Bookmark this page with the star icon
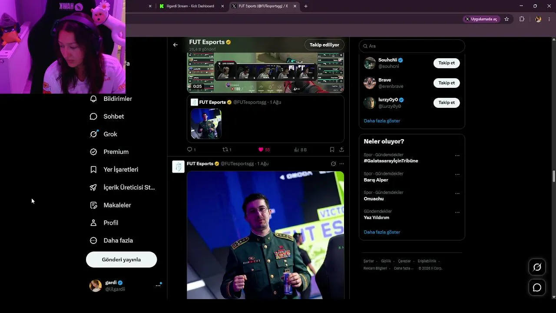The width and height of the screenshot is (556, 313). [506, 19]
